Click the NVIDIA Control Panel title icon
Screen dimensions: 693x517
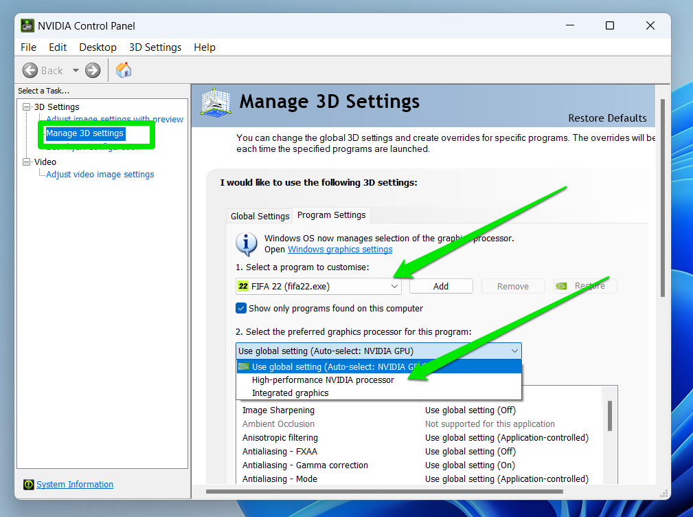[x=27, y=25]
